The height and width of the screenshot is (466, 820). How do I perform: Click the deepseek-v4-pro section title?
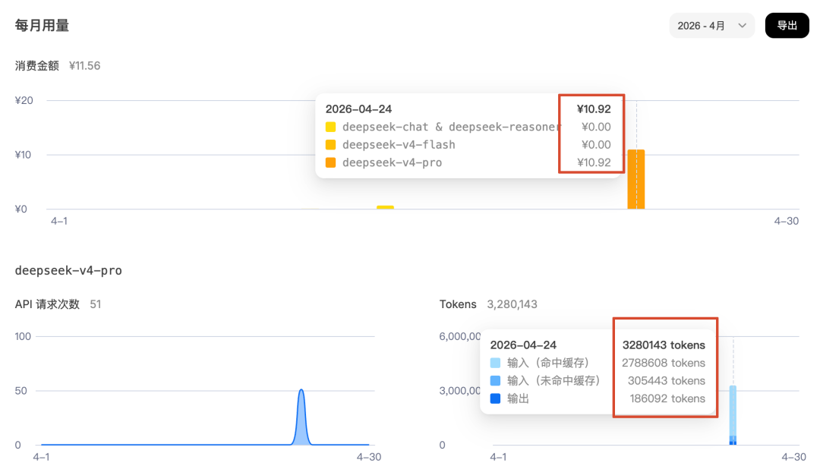click(68, 270)
